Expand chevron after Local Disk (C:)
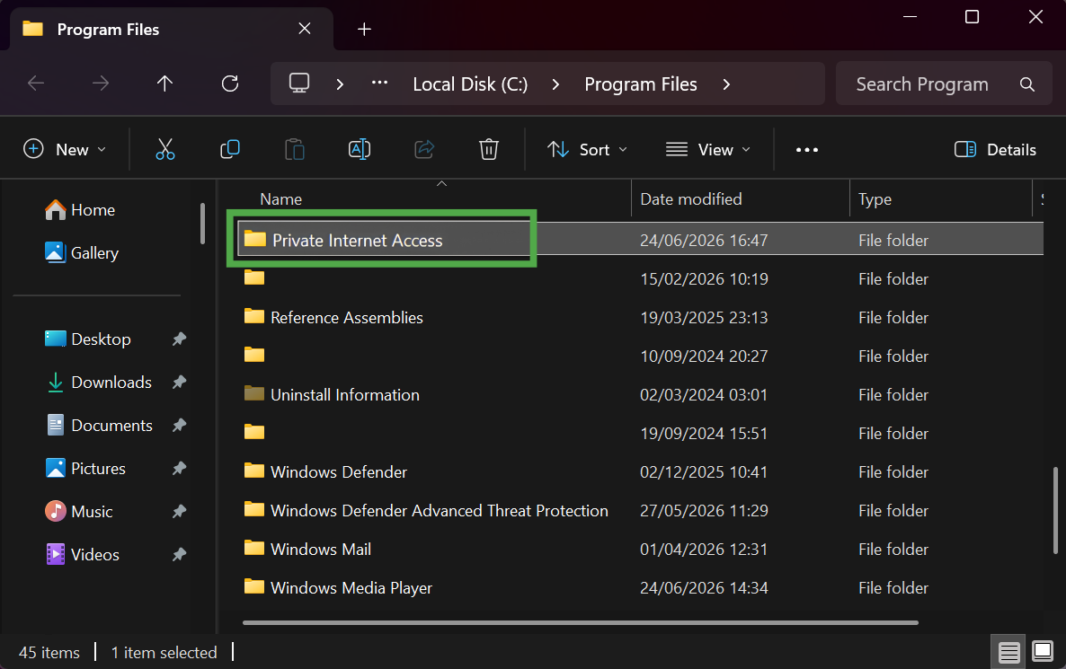 pyautogui.click(x=555, y=84)
